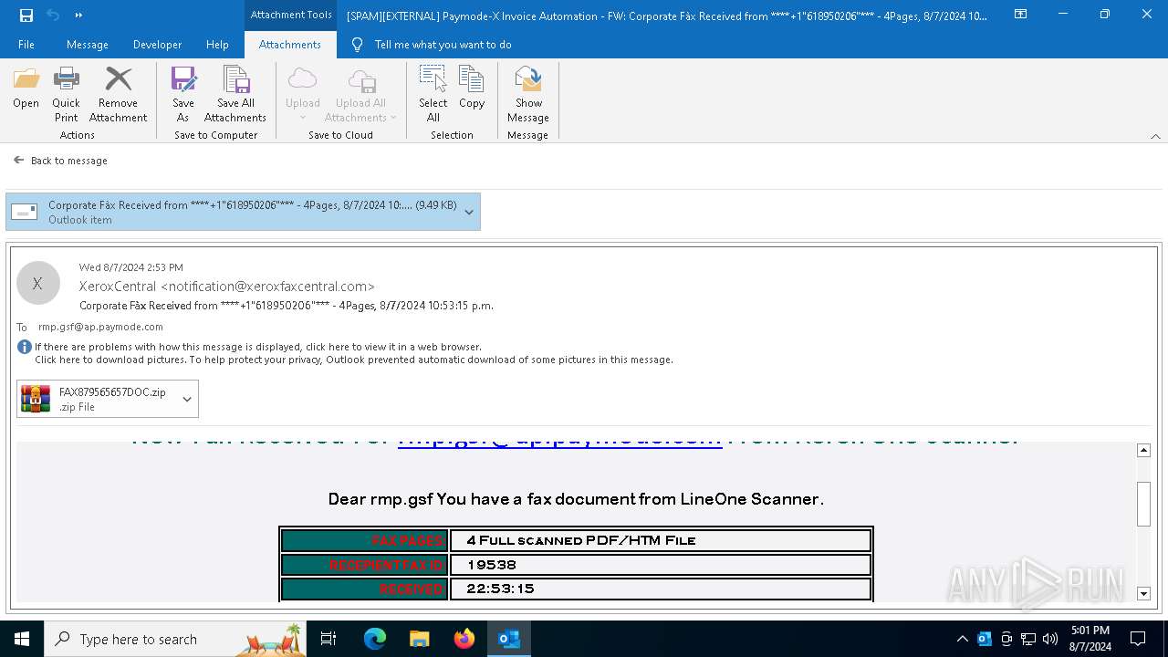This screenshot has height=657, width=1168.
Task: Copy the selected attachment
Action: [x=472, y=89]
